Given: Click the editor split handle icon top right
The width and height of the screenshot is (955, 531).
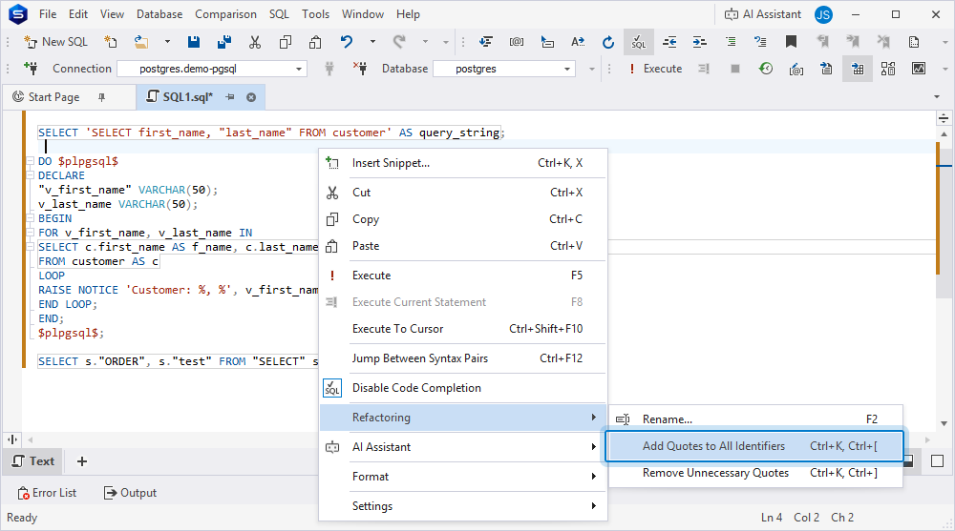Looking at the screenshot, I should [944, 118].
